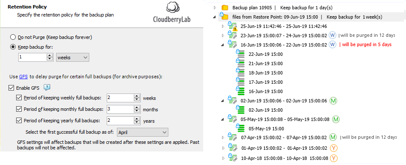Toggle keeping monthly full backups checkbox
406x165 pixels.
[x=19, y=109]
